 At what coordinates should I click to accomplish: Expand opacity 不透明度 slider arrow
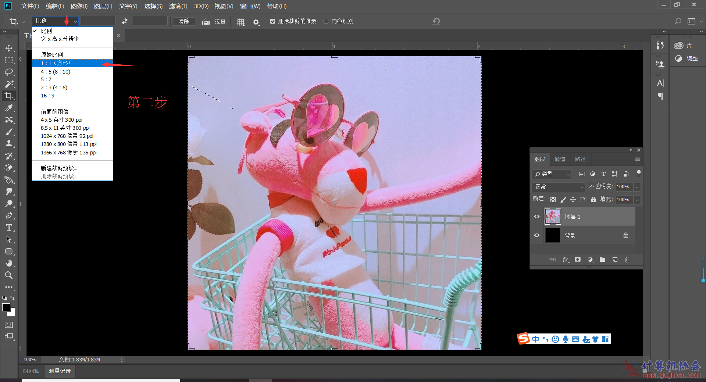coord(637,187)
